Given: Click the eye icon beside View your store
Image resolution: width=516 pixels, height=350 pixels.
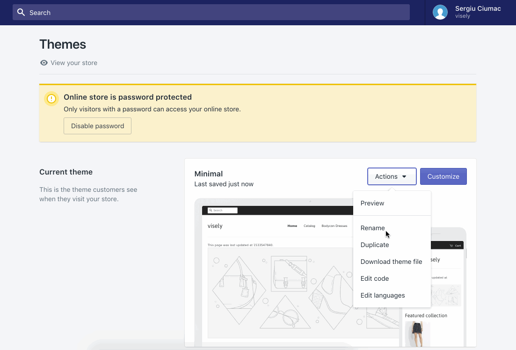Looking at the screenshot, I should (x=44, y=63).
